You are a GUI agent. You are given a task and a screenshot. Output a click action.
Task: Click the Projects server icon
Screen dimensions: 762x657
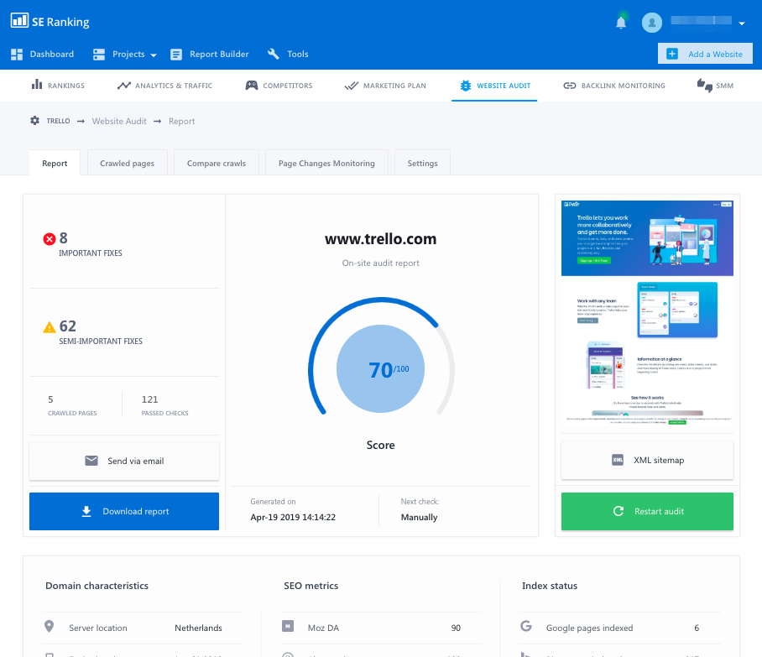tap(99, 55)
